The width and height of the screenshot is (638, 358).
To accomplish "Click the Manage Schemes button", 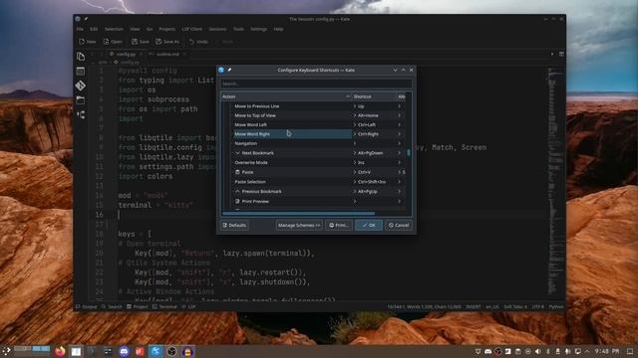I will [x=299, y=226].
